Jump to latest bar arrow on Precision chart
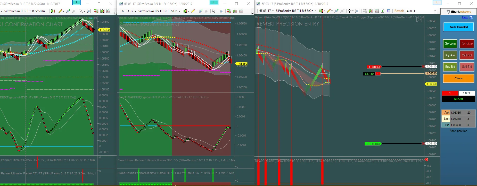This screenshot has width=477, height=186. [x=419, y=20]
